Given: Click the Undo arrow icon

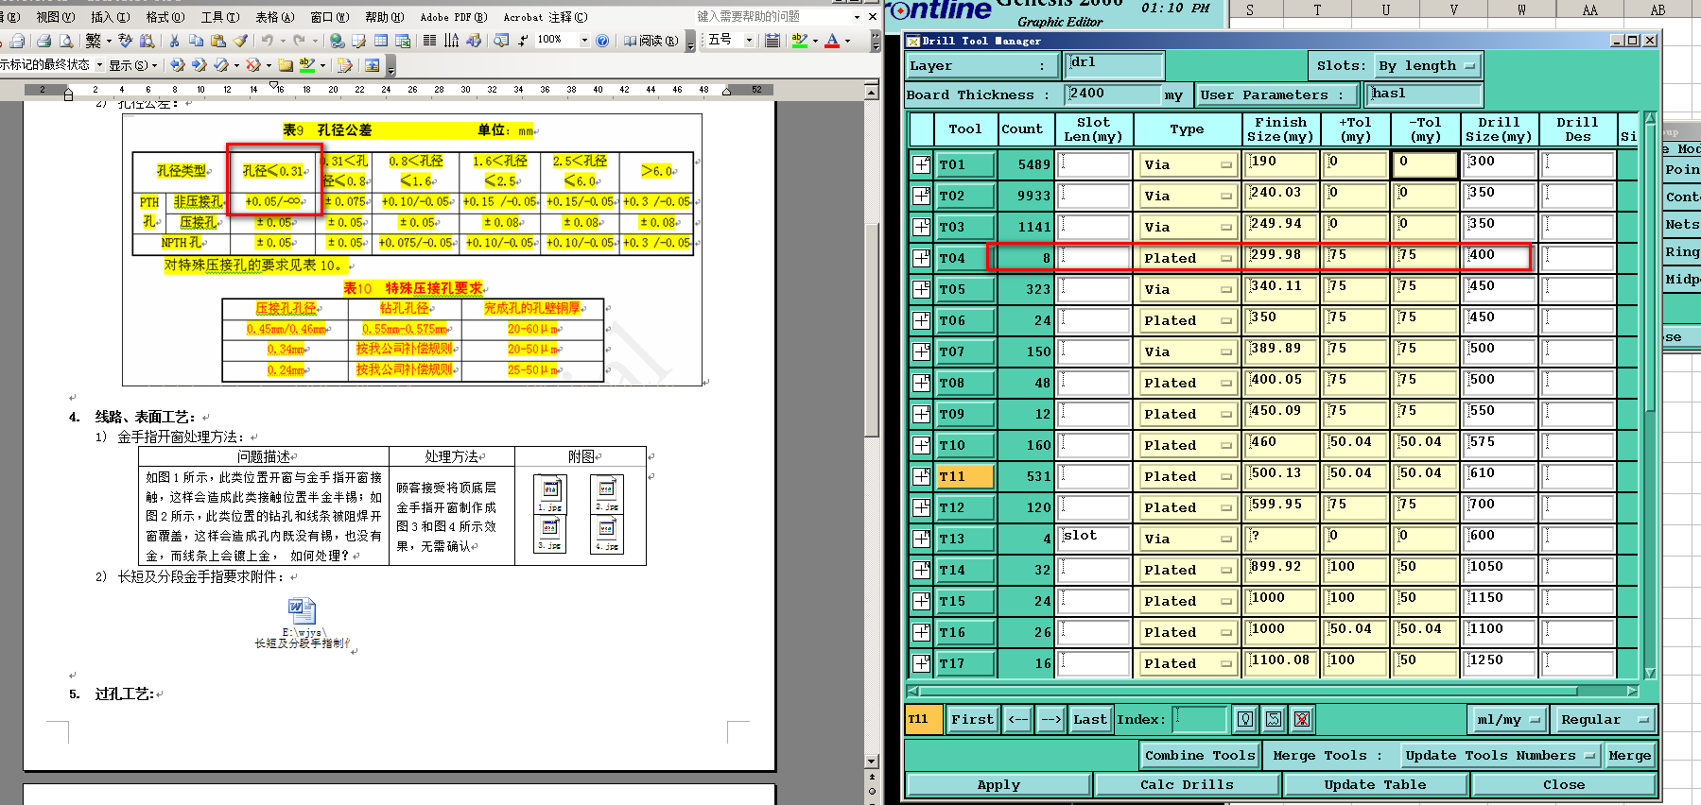Looking at the screenshot, I should coord(268,41).
